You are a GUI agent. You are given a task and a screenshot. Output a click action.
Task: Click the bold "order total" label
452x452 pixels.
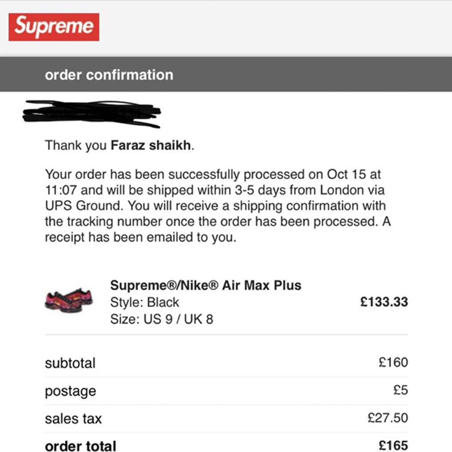[x=81, y=446]
